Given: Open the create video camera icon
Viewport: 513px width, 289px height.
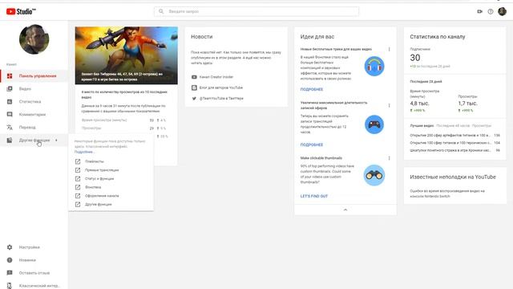Looking at the screenshot, I should 479,11.
